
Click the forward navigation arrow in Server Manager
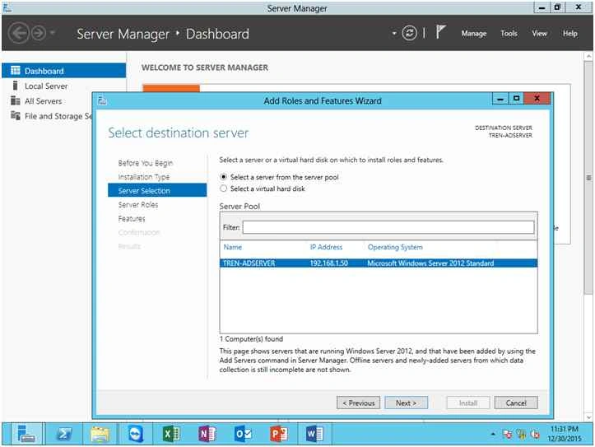click(39, 33)
